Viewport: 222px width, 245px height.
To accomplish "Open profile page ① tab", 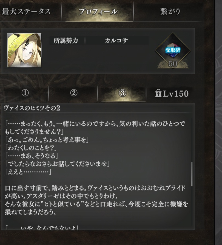I will (x=25, y=93).
